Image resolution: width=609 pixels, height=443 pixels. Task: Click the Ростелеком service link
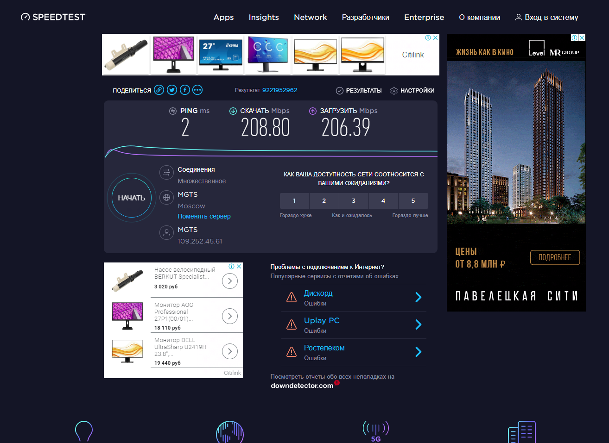coord(324,348)
